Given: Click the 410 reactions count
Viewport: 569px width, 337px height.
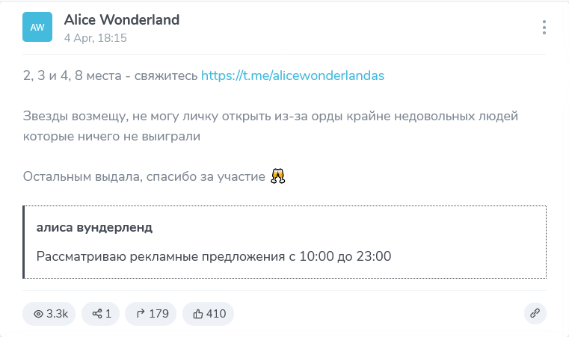Looking at the screenshot, I should 216,314.
